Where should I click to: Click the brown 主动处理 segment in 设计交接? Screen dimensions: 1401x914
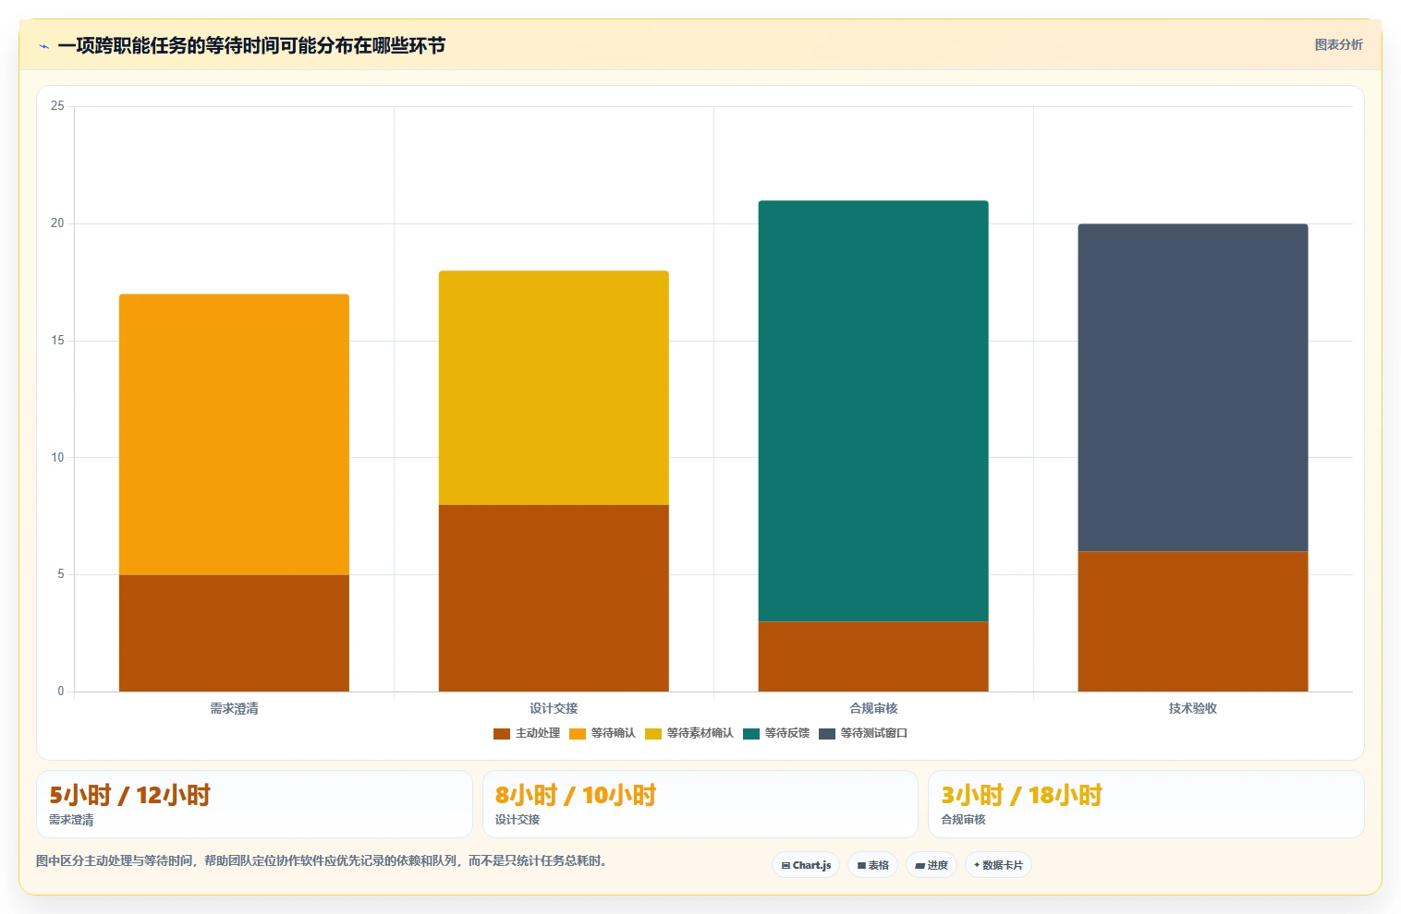554,598
